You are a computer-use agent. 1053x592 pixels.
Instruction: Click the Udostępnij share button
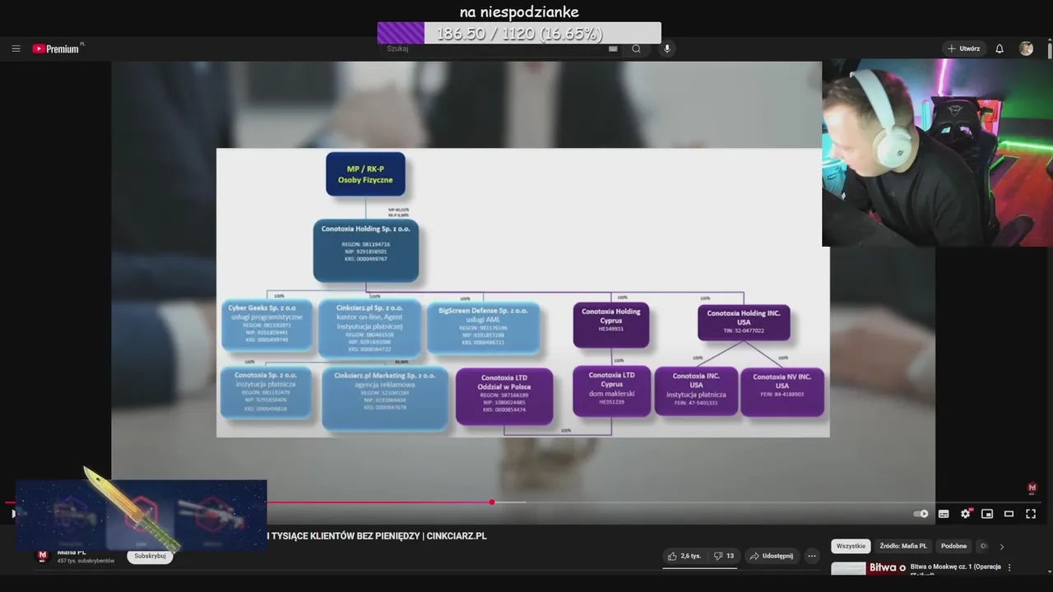[x=771, y=556]
